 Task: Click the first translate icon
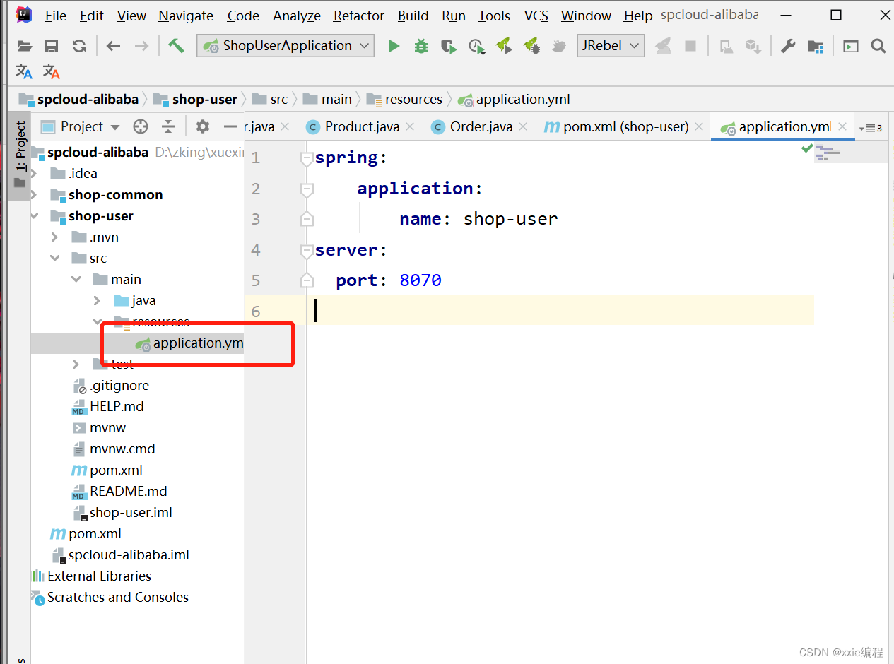(24, 71)
